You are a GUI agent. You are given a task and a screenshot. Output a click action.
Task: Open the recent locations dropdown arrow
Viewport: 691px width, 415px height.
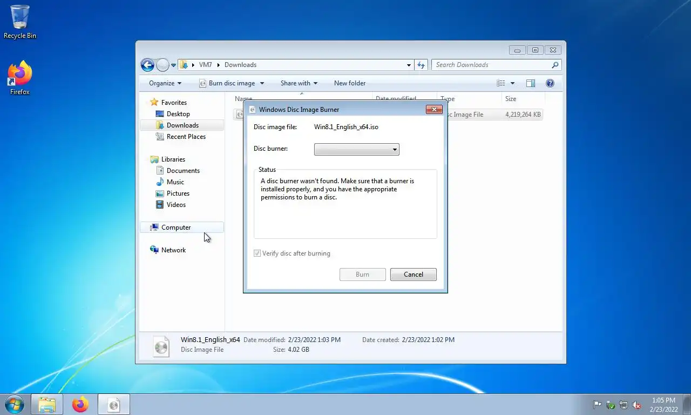(173, 65)
